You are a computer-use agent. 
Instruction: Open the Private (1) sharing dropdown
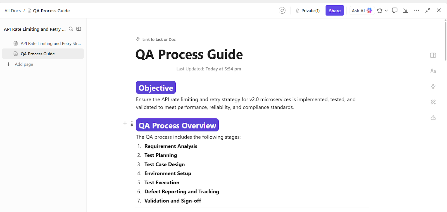[x=308, y=11]
